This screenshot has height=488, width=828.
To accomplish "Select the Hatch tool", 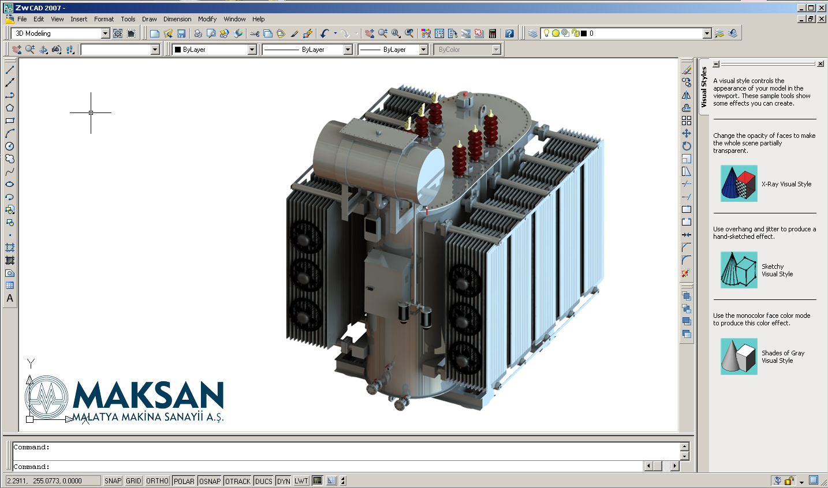I will pyautogui.click(x=10, y=247).
